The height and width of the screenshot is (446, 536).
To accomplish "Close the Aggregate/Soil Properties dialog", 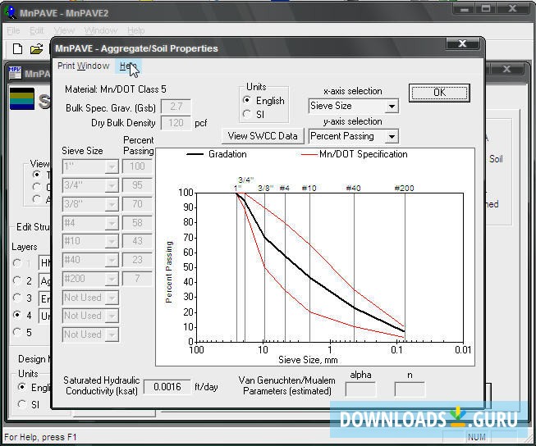I will (x=462, y=43).
